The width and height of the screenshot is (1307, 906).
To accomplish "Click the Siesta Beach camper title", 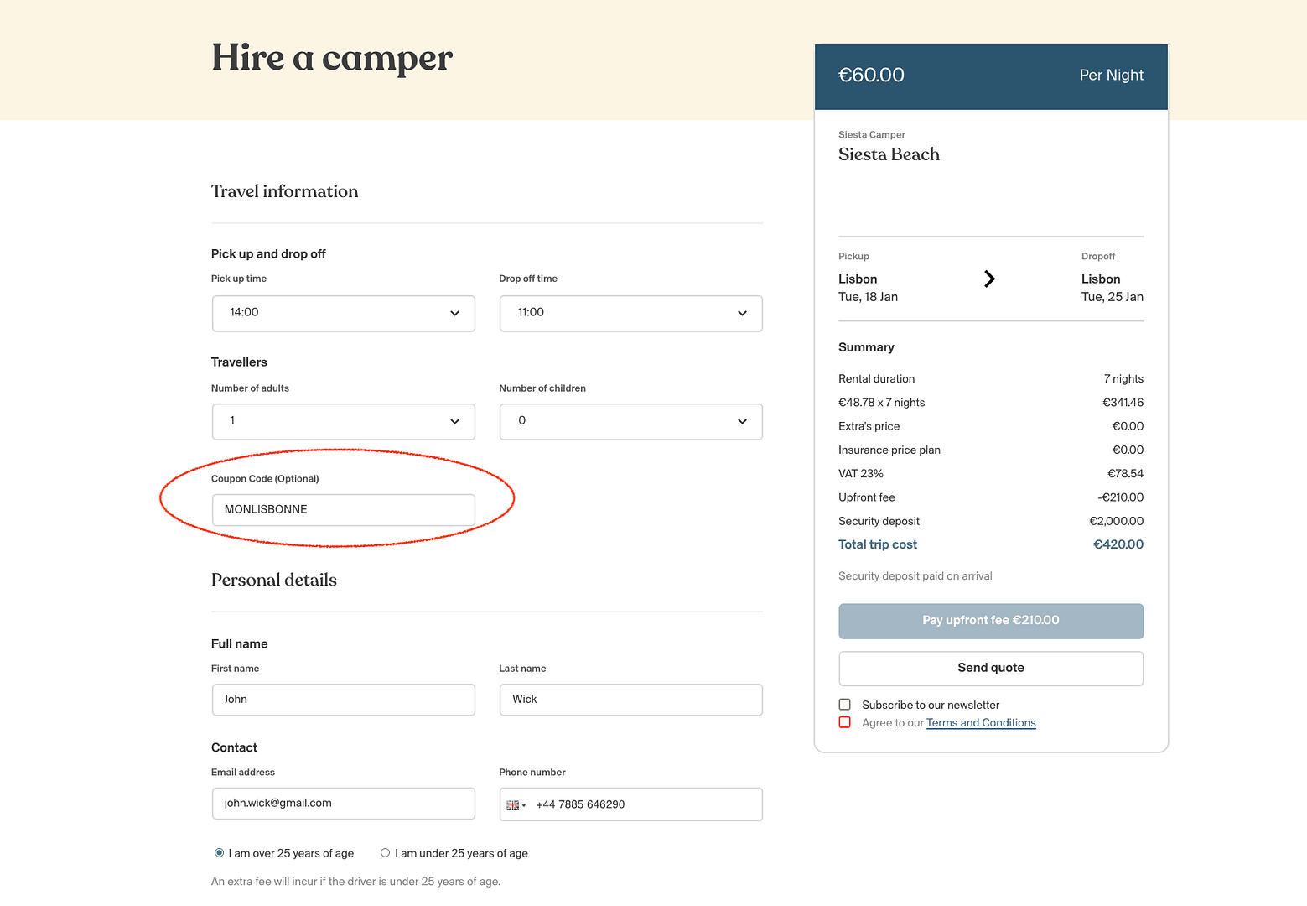I will [x=889, y=154].
